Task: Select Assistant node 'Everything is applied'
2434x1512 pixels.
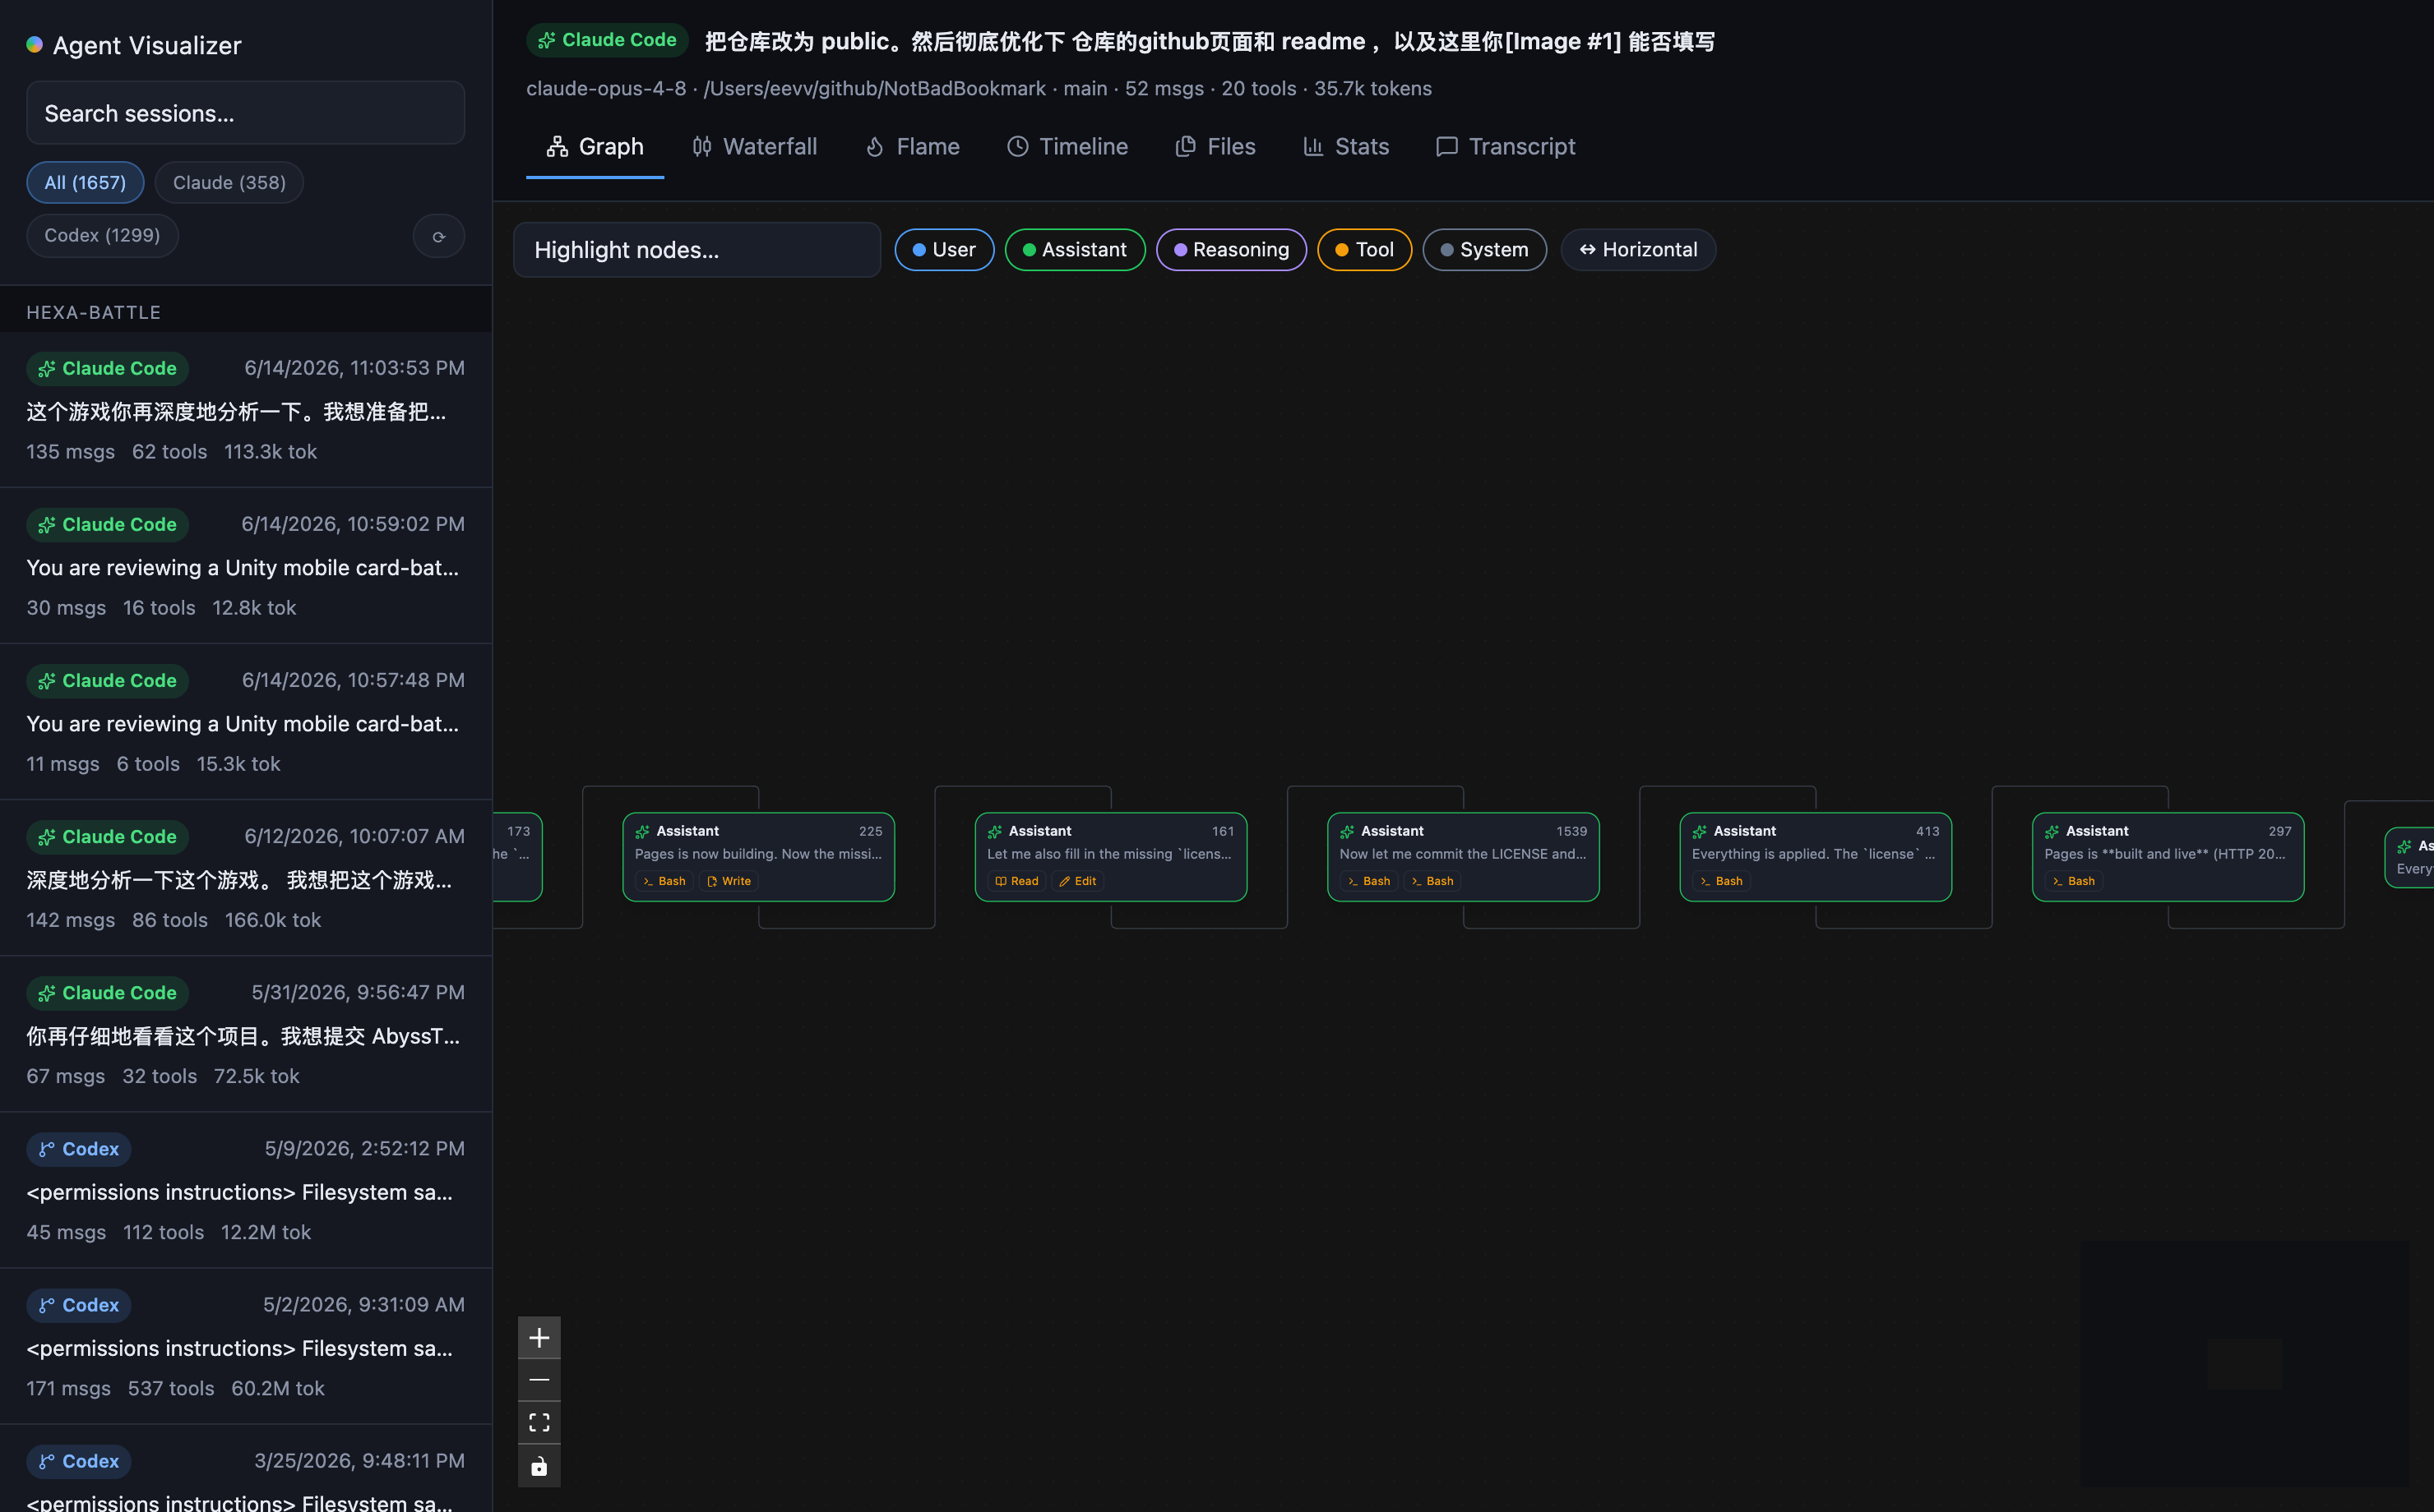Action: (x=1816, y=857)
